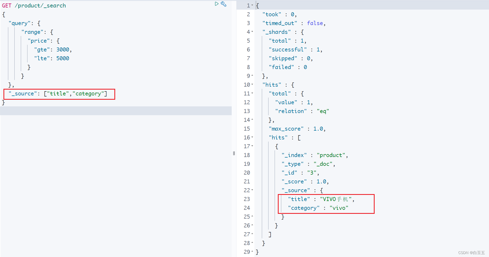Open the wrench tools menu icon
The height and width of the screenshot is (257, 489).
click(223, 4)
